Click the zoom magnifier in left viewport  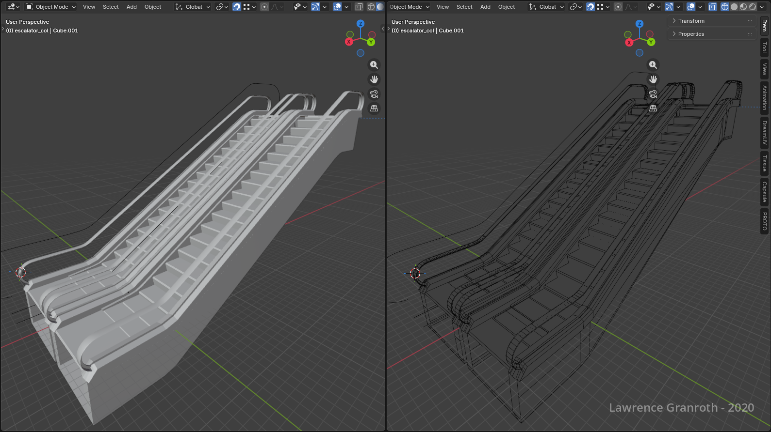click(x=374, y=65)
